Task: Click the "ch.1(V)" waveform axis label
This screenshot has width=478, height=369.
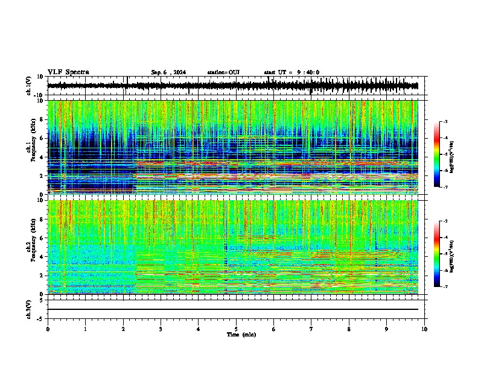Action: (x=29, y=86)
